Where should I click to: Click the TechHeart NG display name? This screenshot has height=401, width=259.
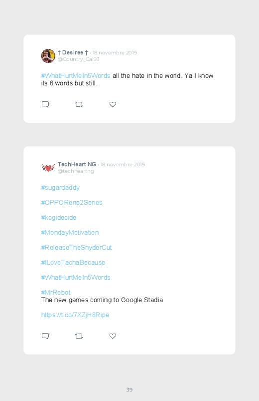77,164
